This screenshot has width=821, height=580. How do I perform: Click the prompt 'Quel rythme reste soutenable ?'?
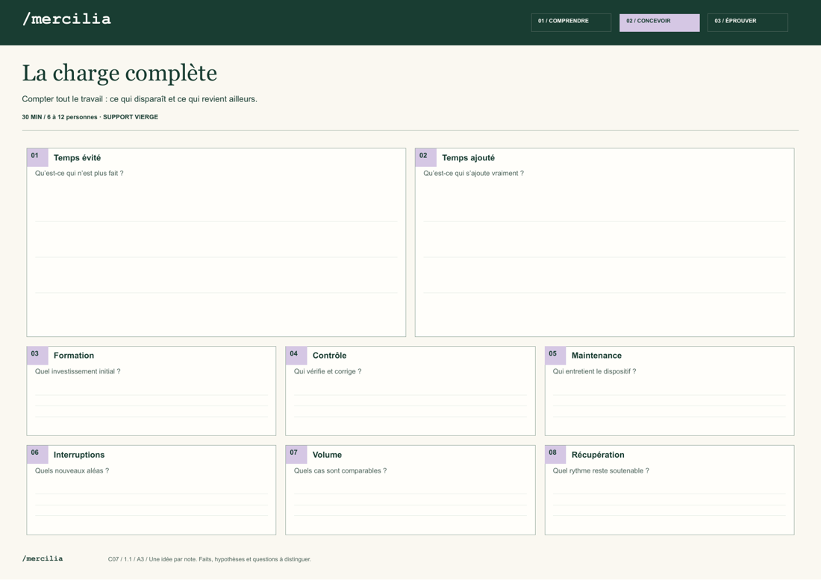(x=601, y=470)
